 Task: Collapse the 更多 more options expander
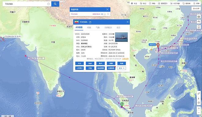click(x=122, y=68)
